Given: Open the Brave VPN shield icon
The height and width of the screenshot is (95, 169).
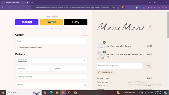Looking at the screenshot, I should click(159, 8).
